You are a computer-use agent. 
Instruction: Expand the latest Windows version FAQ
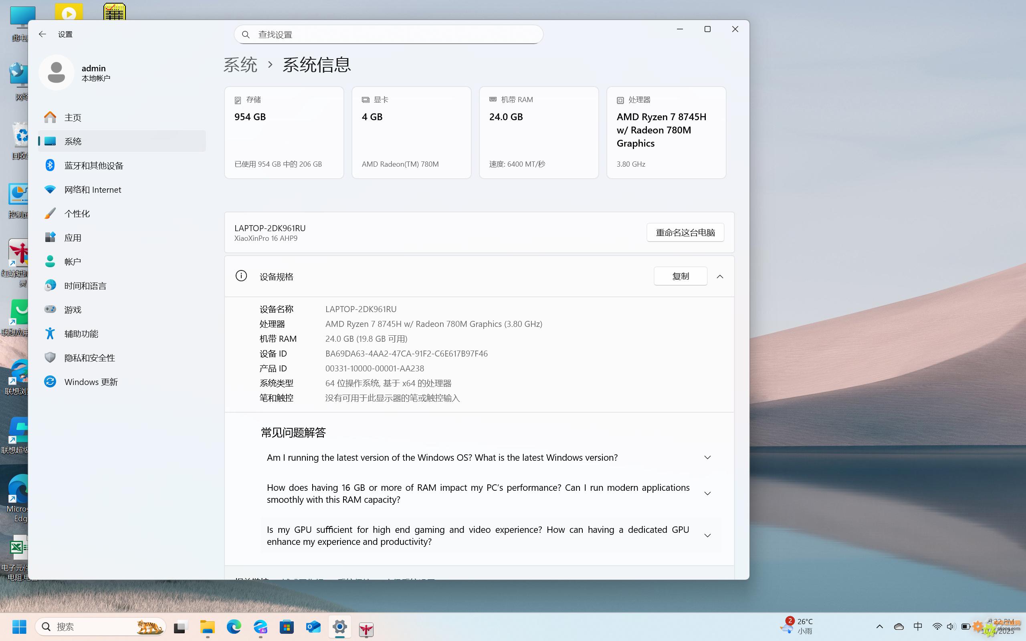click(707, 458)
